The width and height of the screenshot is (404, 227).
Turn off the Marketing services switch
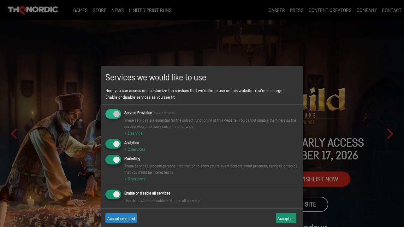(113, 160)
